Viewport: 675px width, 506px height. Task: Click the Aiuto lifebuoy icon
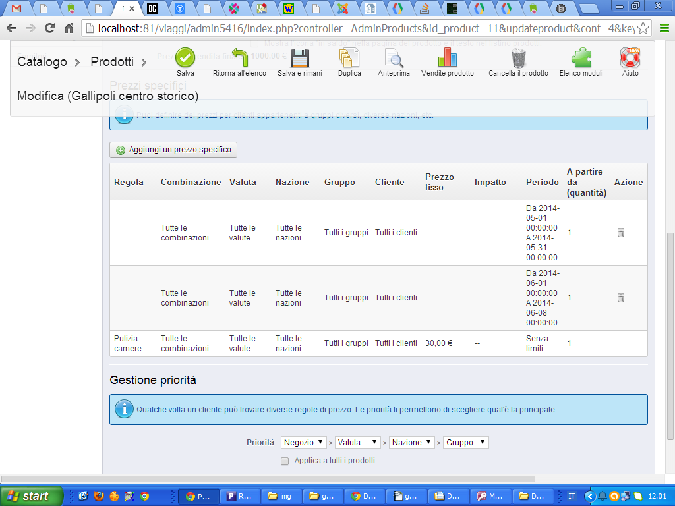coord(630,58)
